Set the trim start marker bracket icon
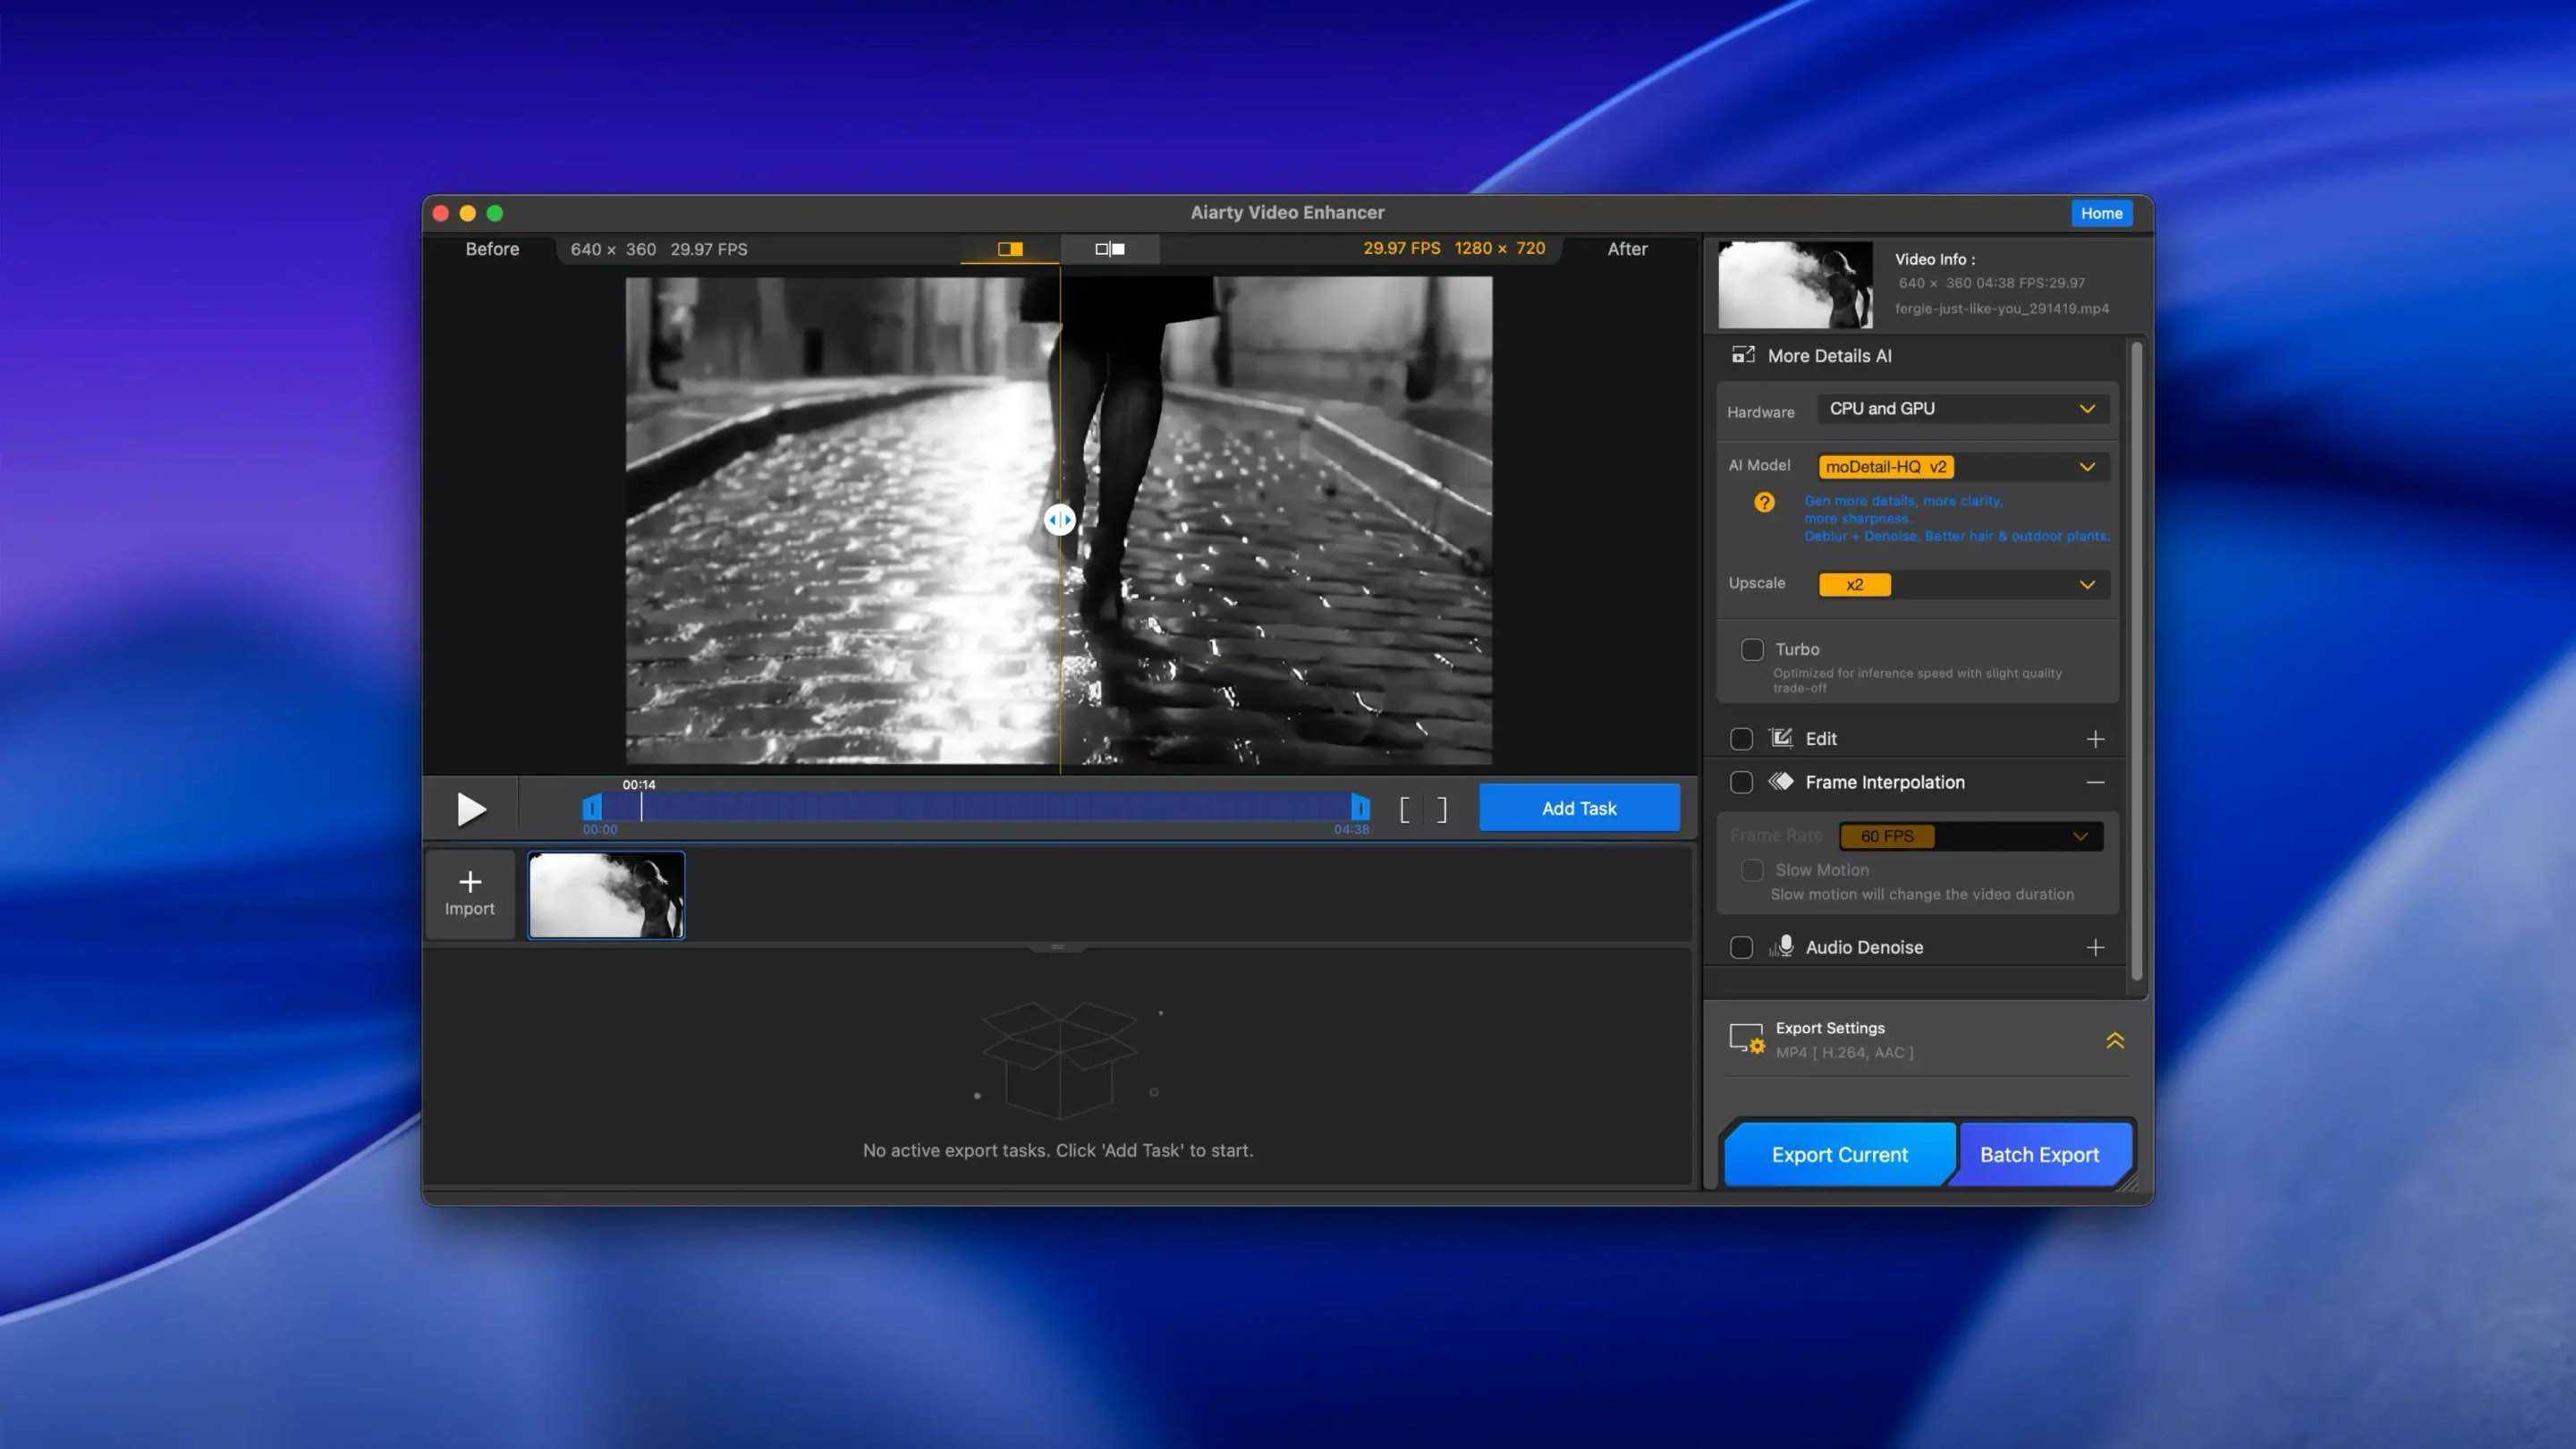 1405,810
